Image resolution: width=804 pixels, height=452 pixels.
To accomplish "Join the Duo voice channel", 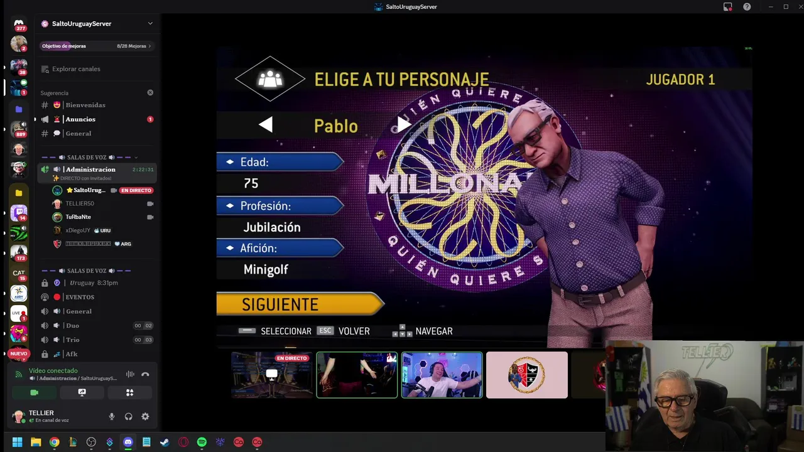I will [96, 326].
